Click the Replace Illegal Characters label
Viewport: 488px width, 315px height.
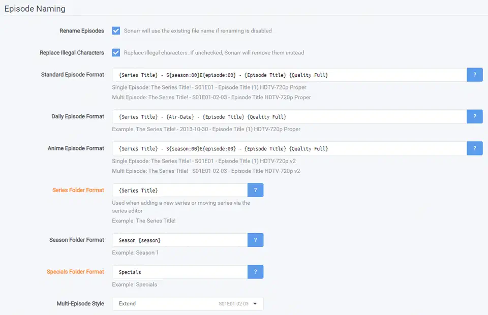(72, 52)
